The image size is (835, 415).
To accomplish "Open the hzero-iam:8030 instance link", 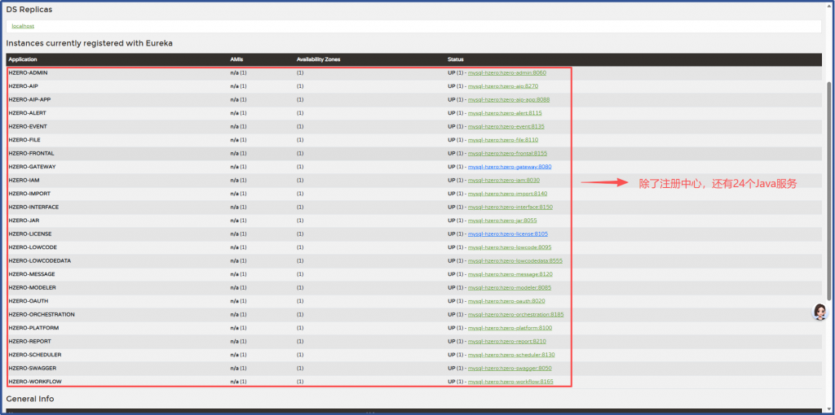I will point(503,181).
